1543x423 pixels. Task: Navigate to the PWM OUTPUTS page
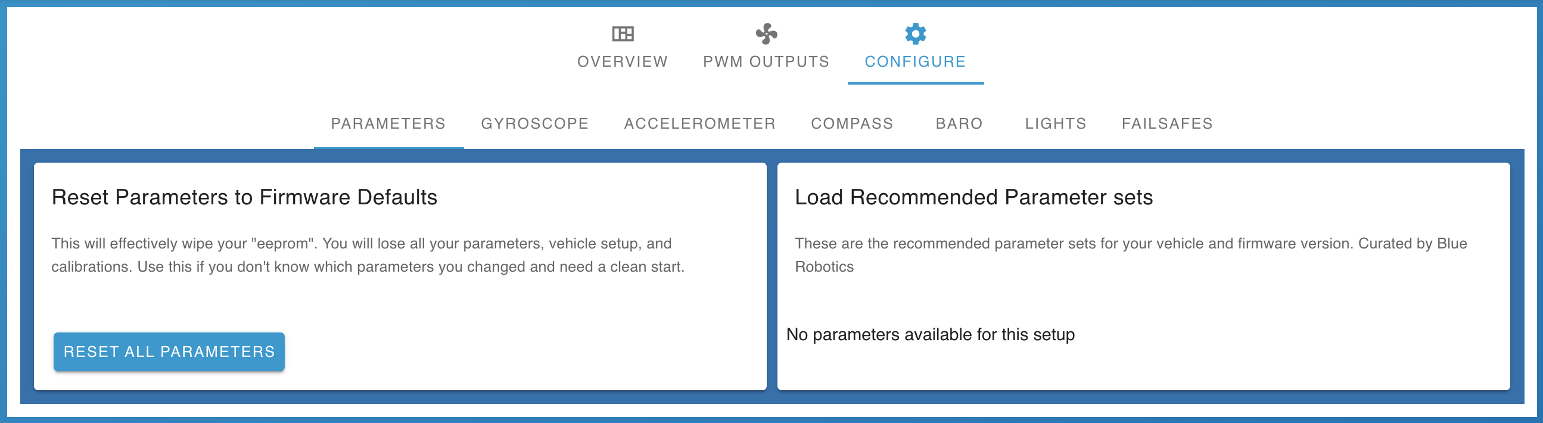[x=766, y=61]
